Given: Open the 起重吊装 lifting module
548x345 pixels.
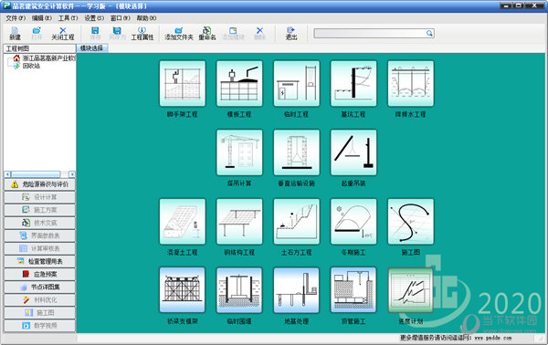Looking at the screenshot, I should [x=353, y=152].
